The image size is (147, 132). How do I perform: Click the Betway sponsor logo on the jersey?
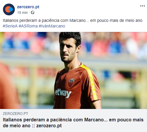(x=63, y=93)
